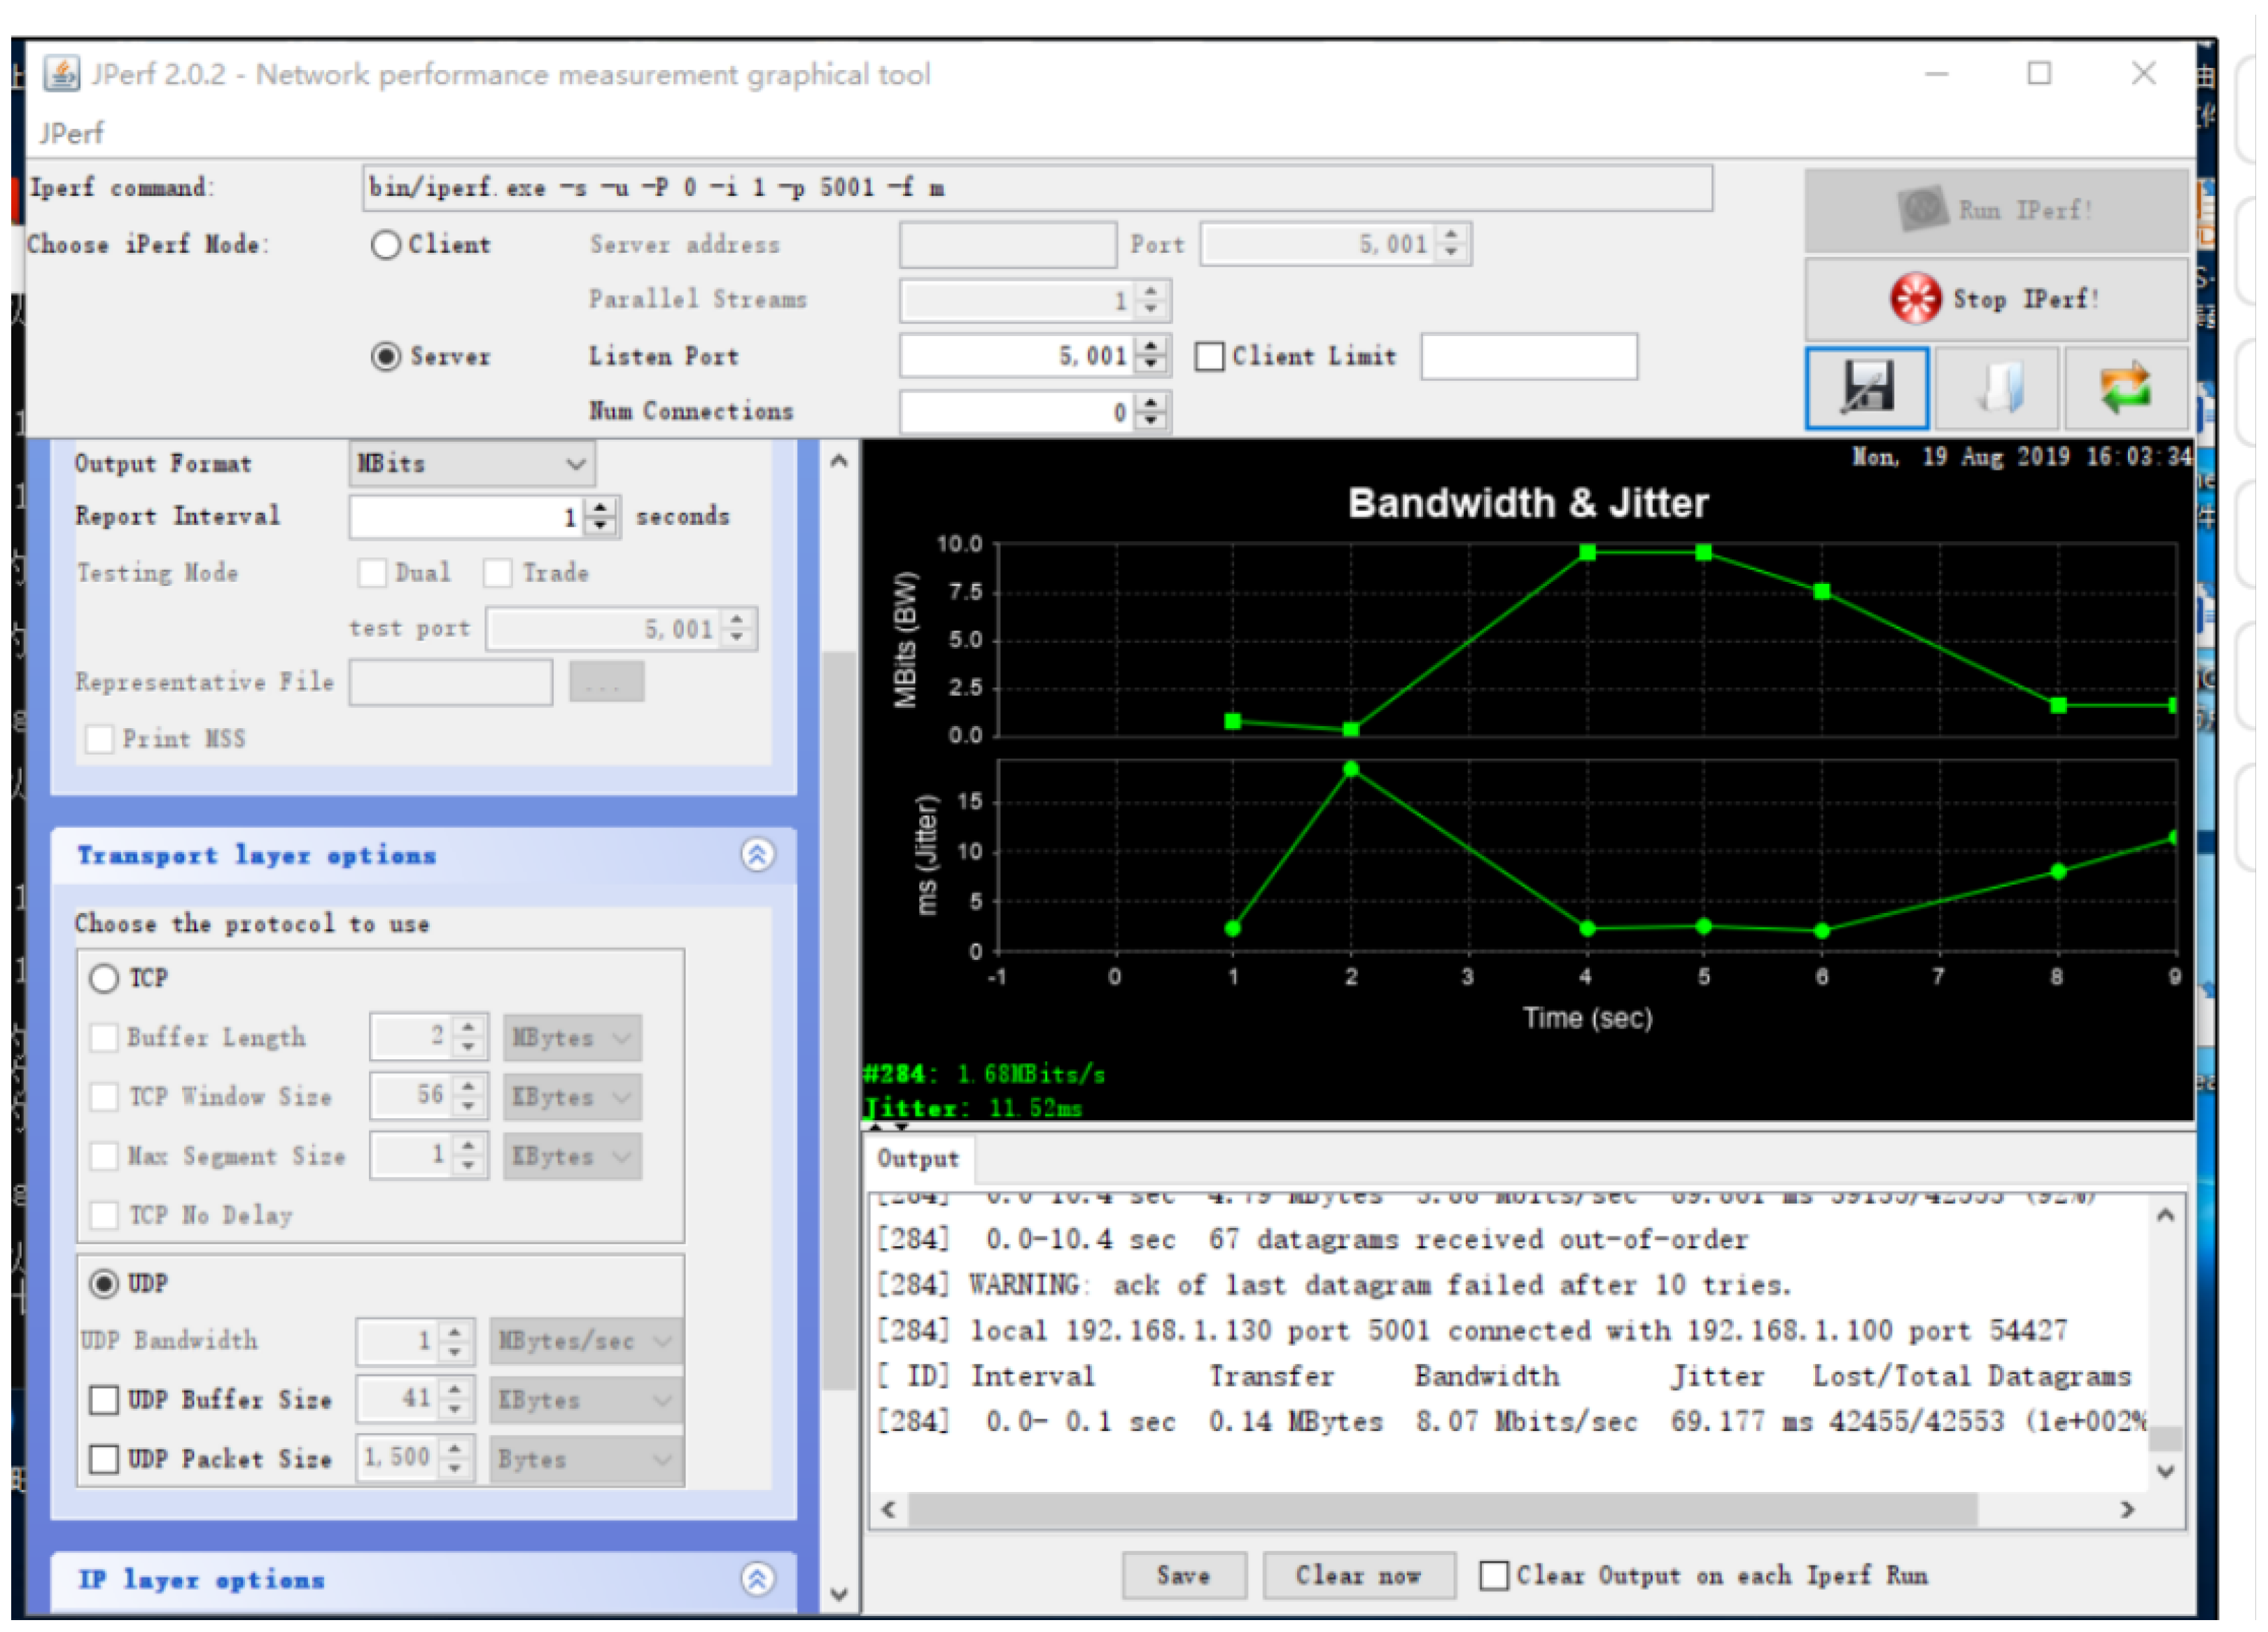
Task: Click the Client Limit text field
Action: [x=1529, y=357]
